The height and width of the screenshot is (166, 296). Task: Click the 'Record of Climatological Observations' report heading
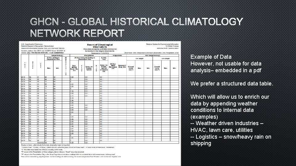[x=100, y=46]
